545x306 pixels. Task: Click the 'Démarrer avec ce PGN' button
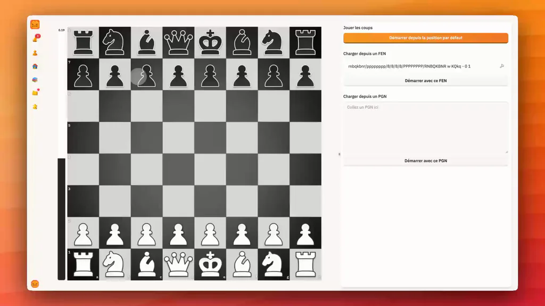tap(426, 161)
